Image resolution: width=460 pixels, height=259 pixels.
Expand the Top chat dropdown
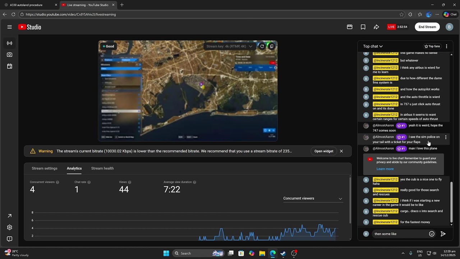point(373,46)
